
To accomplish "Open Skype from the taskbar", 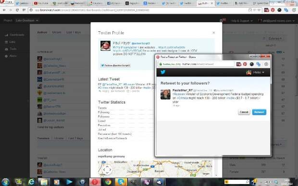I will coord(121,182).
